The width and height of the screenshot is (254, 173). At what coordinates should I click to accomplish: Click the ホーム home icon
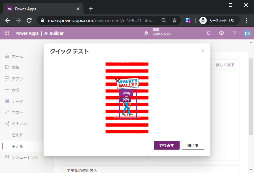(x=7, y=56)
